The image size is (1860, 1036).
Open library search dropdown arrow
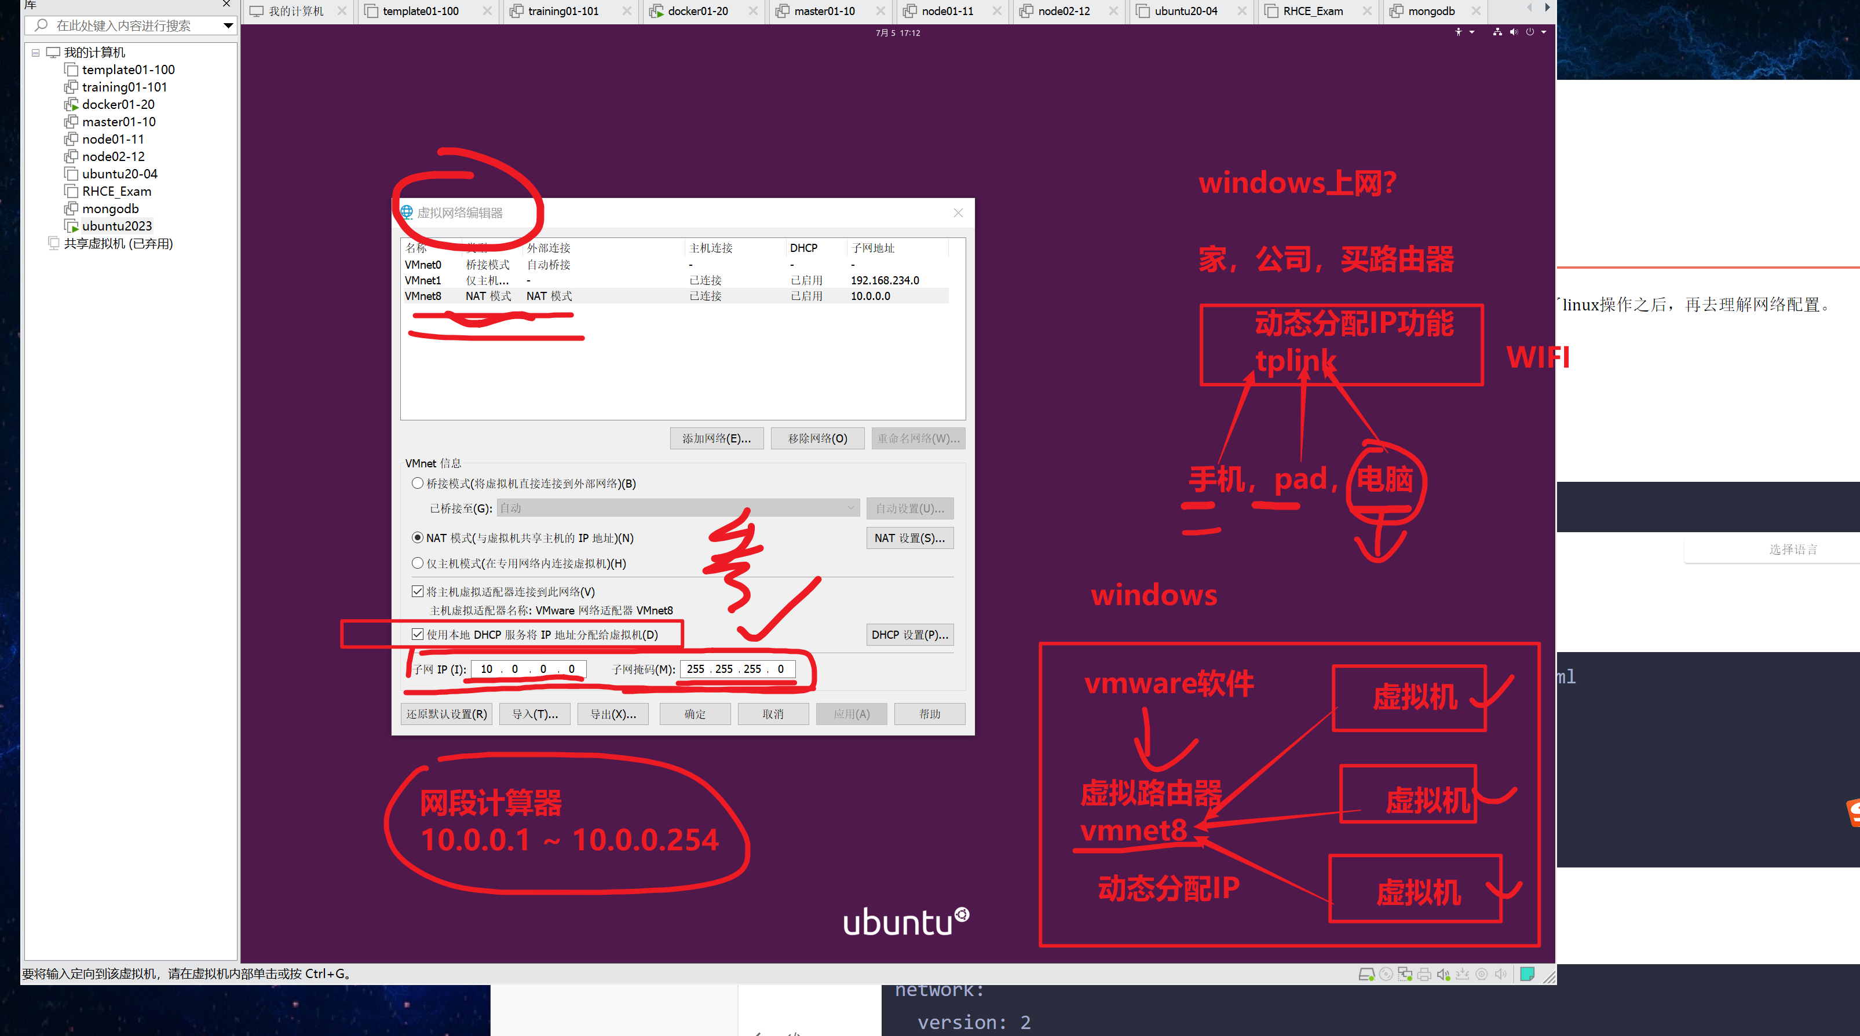pos(228,25)
